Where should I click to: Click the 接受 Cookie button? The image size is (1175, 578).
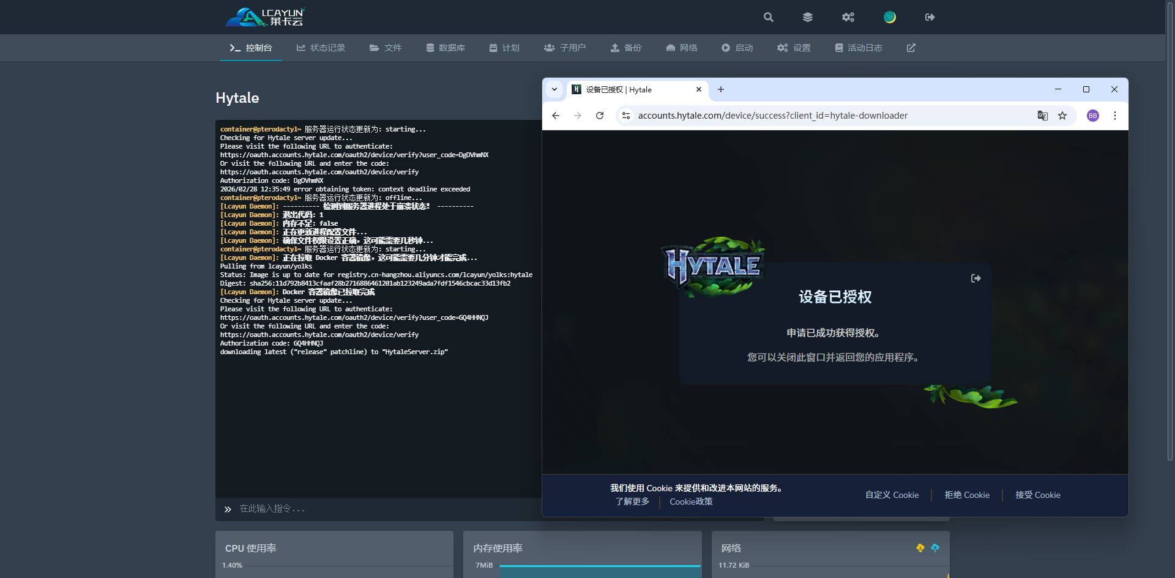click(x=1037, y=495)
